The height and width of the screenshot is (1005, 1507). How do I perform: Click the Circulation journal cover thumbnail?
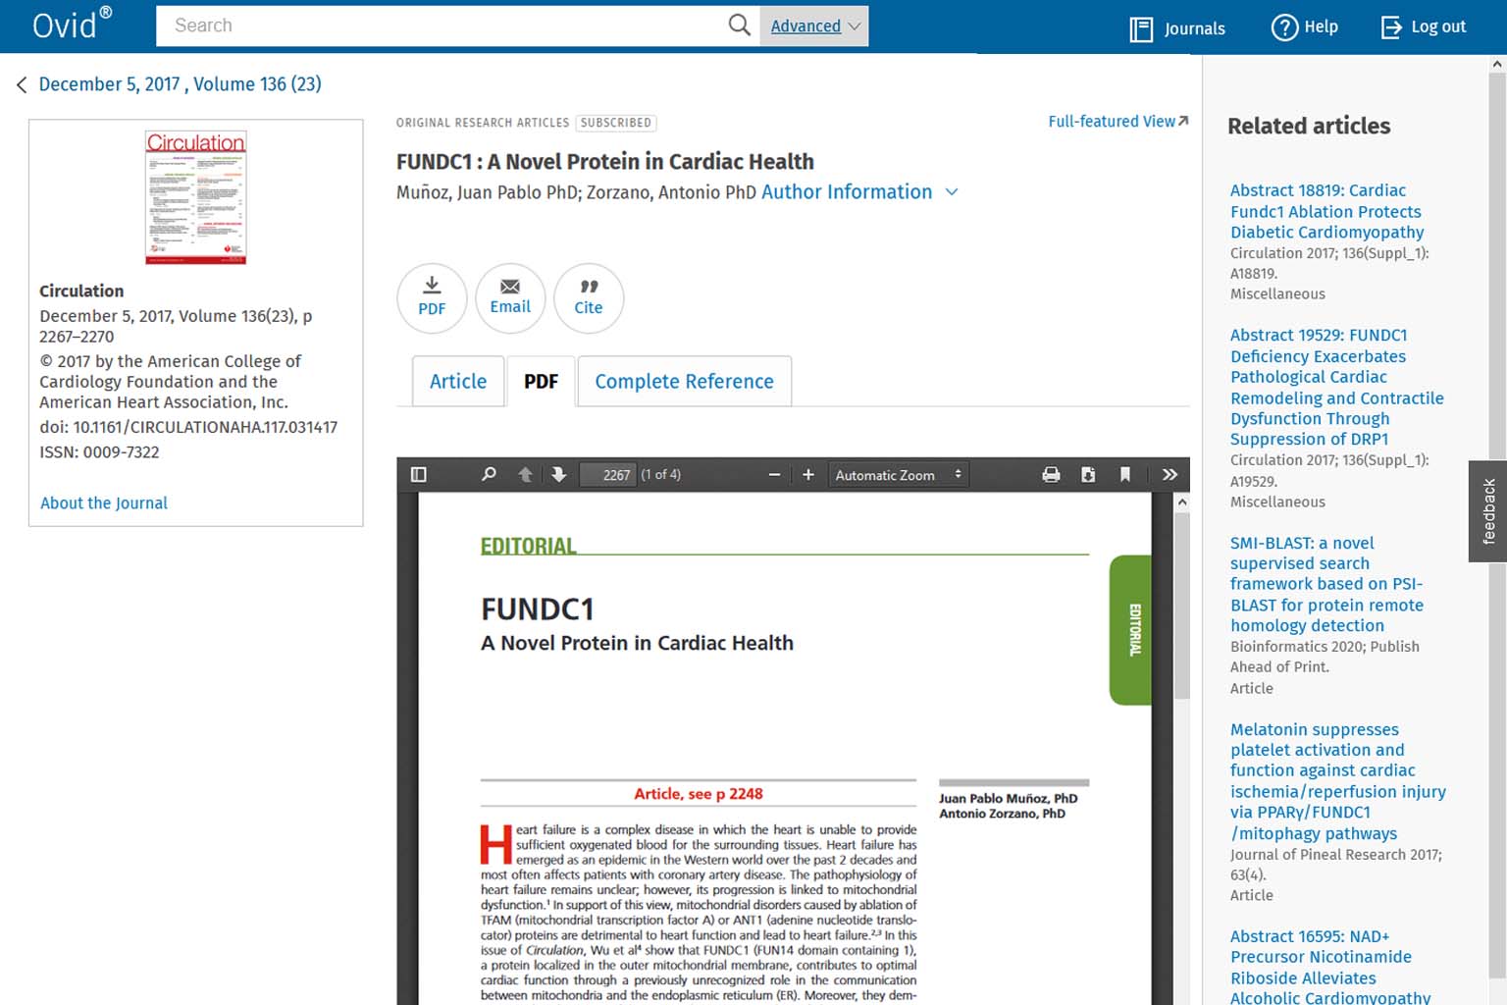tap(196, 197)
